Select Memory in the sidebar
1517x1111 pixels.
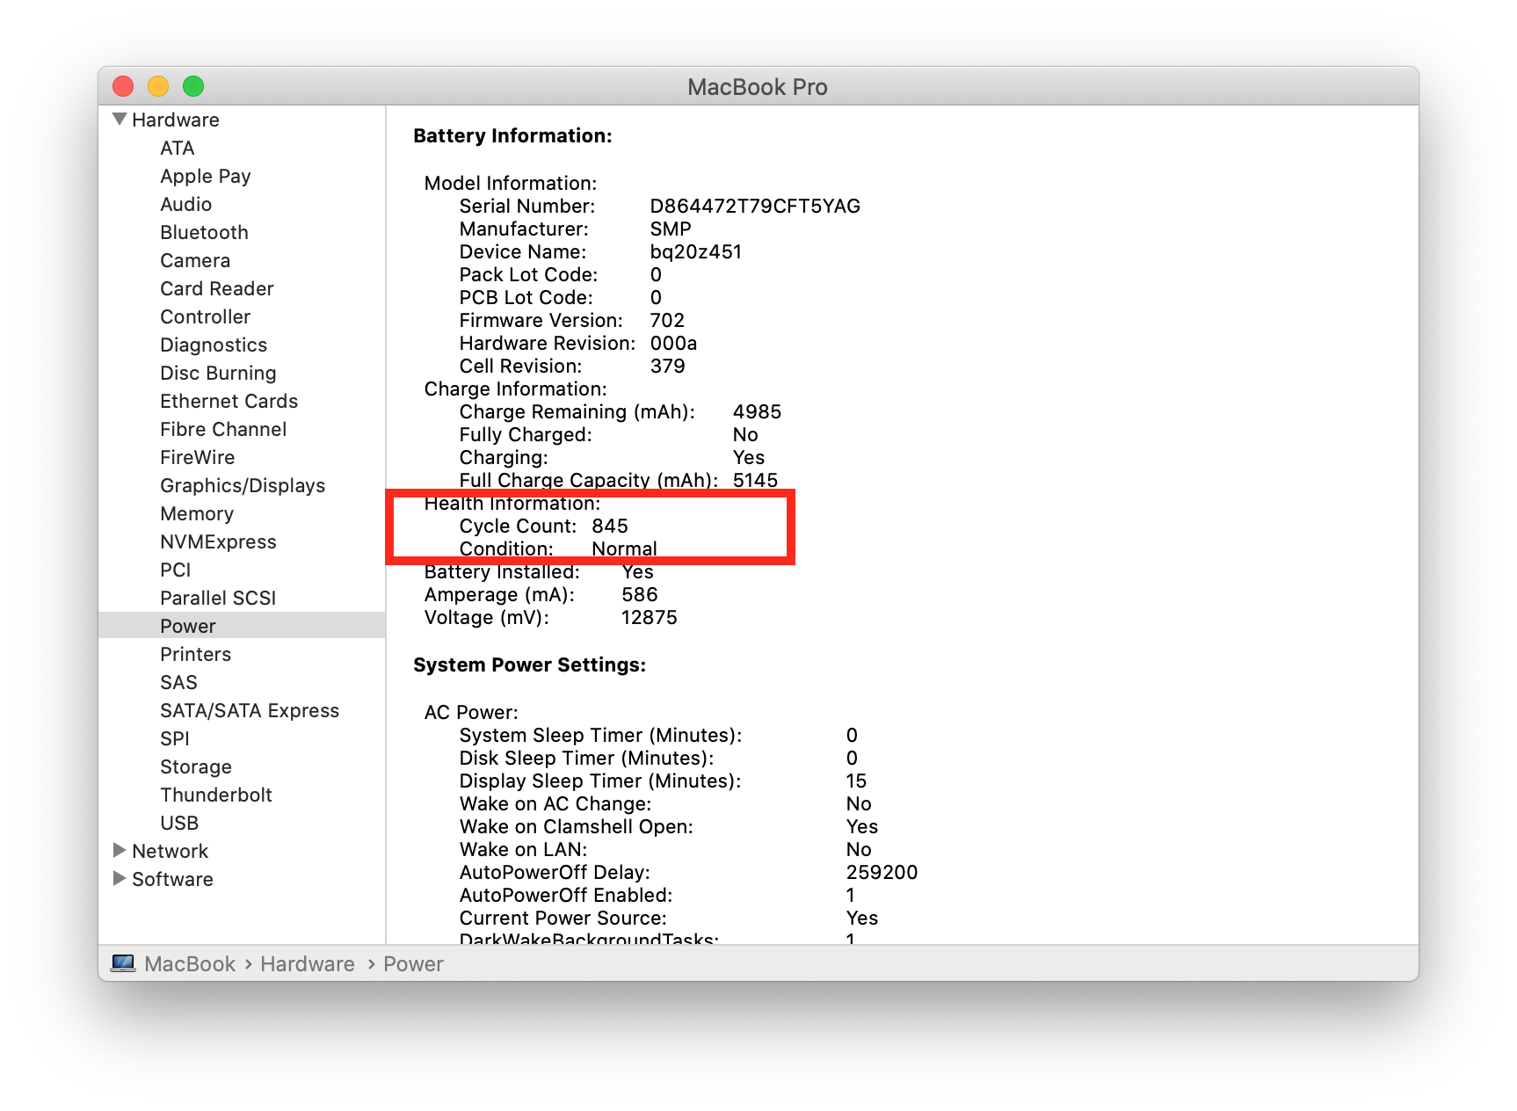(197, 513)
